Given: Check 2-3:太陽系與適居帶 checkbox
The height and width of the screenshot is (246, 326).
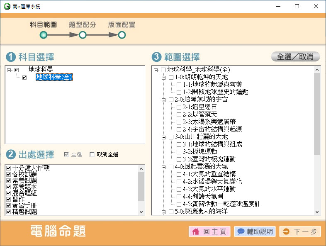Looking at the screenshot, I should point(179,122).
